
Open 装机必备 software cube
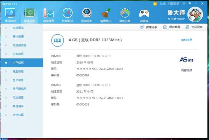pos(125,15)
